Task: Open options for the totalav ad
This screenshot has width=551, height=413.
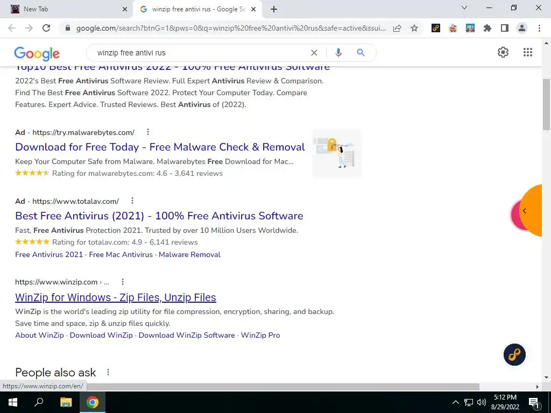Action: [132, 201]
